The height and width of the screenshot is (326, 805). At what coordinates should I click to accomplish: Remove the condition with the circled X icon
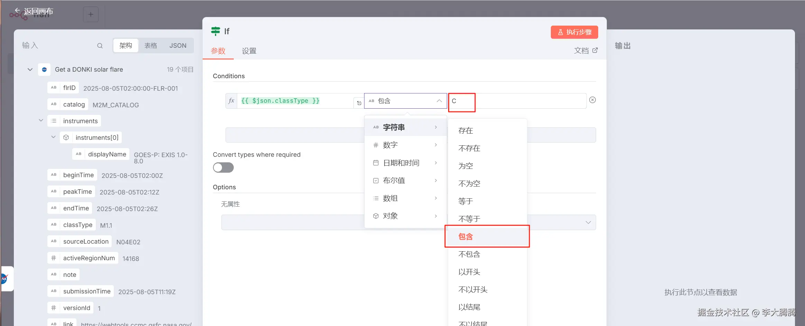tap(592, 100)
